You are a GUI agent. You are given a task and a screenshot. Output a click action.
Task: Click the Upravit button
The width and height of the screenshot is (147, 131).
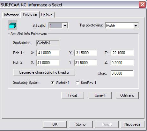click(100, 95)
